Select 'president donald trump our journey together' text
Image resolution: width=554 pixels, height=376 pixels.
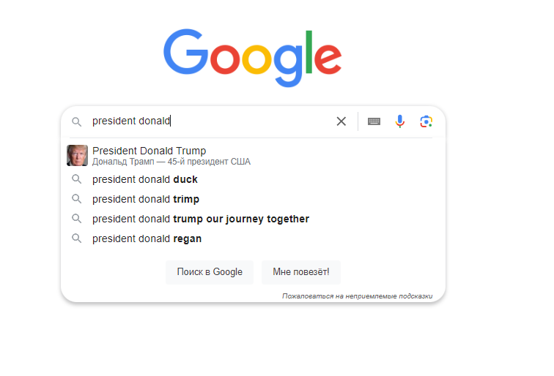[201, 219]
